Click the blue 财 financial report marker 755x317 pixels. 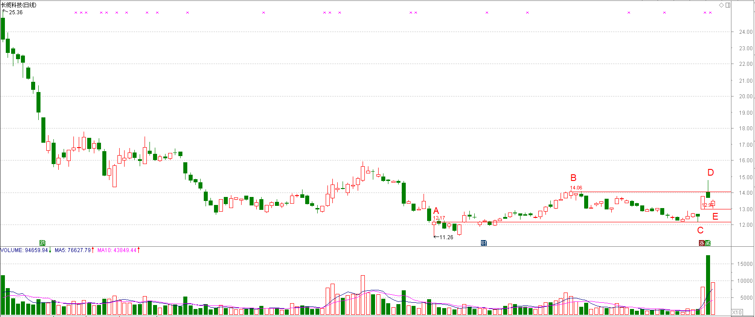(484, 243)
